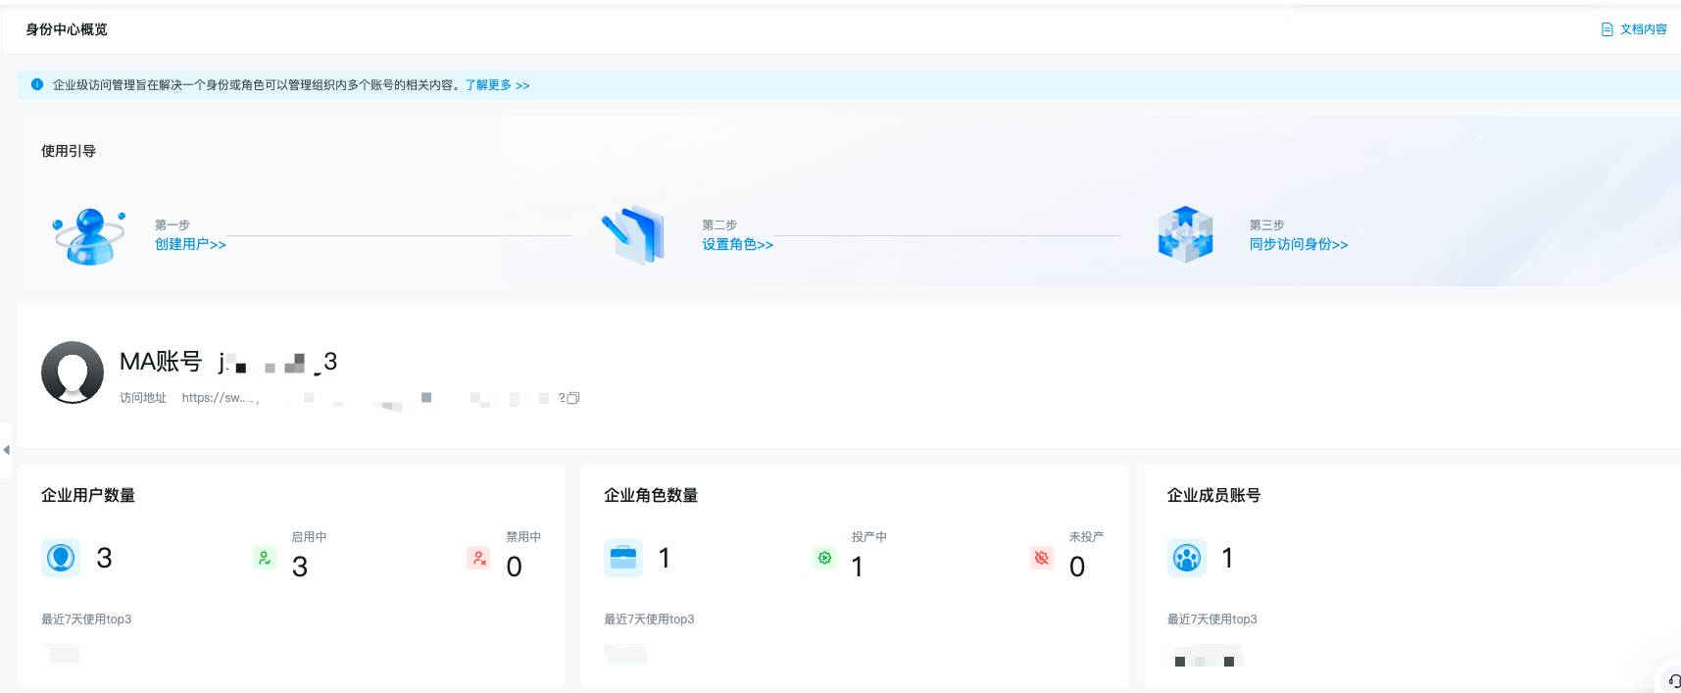The height and width of the screenshot is (693, 1681).
Task: Click the enabled users green icon
Action: 264,558
